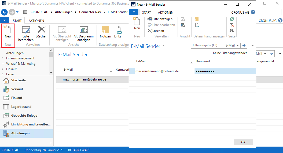283x153 pixels.
Task: Click Neu icon in dialog ribbon
Action: point(137,23)
